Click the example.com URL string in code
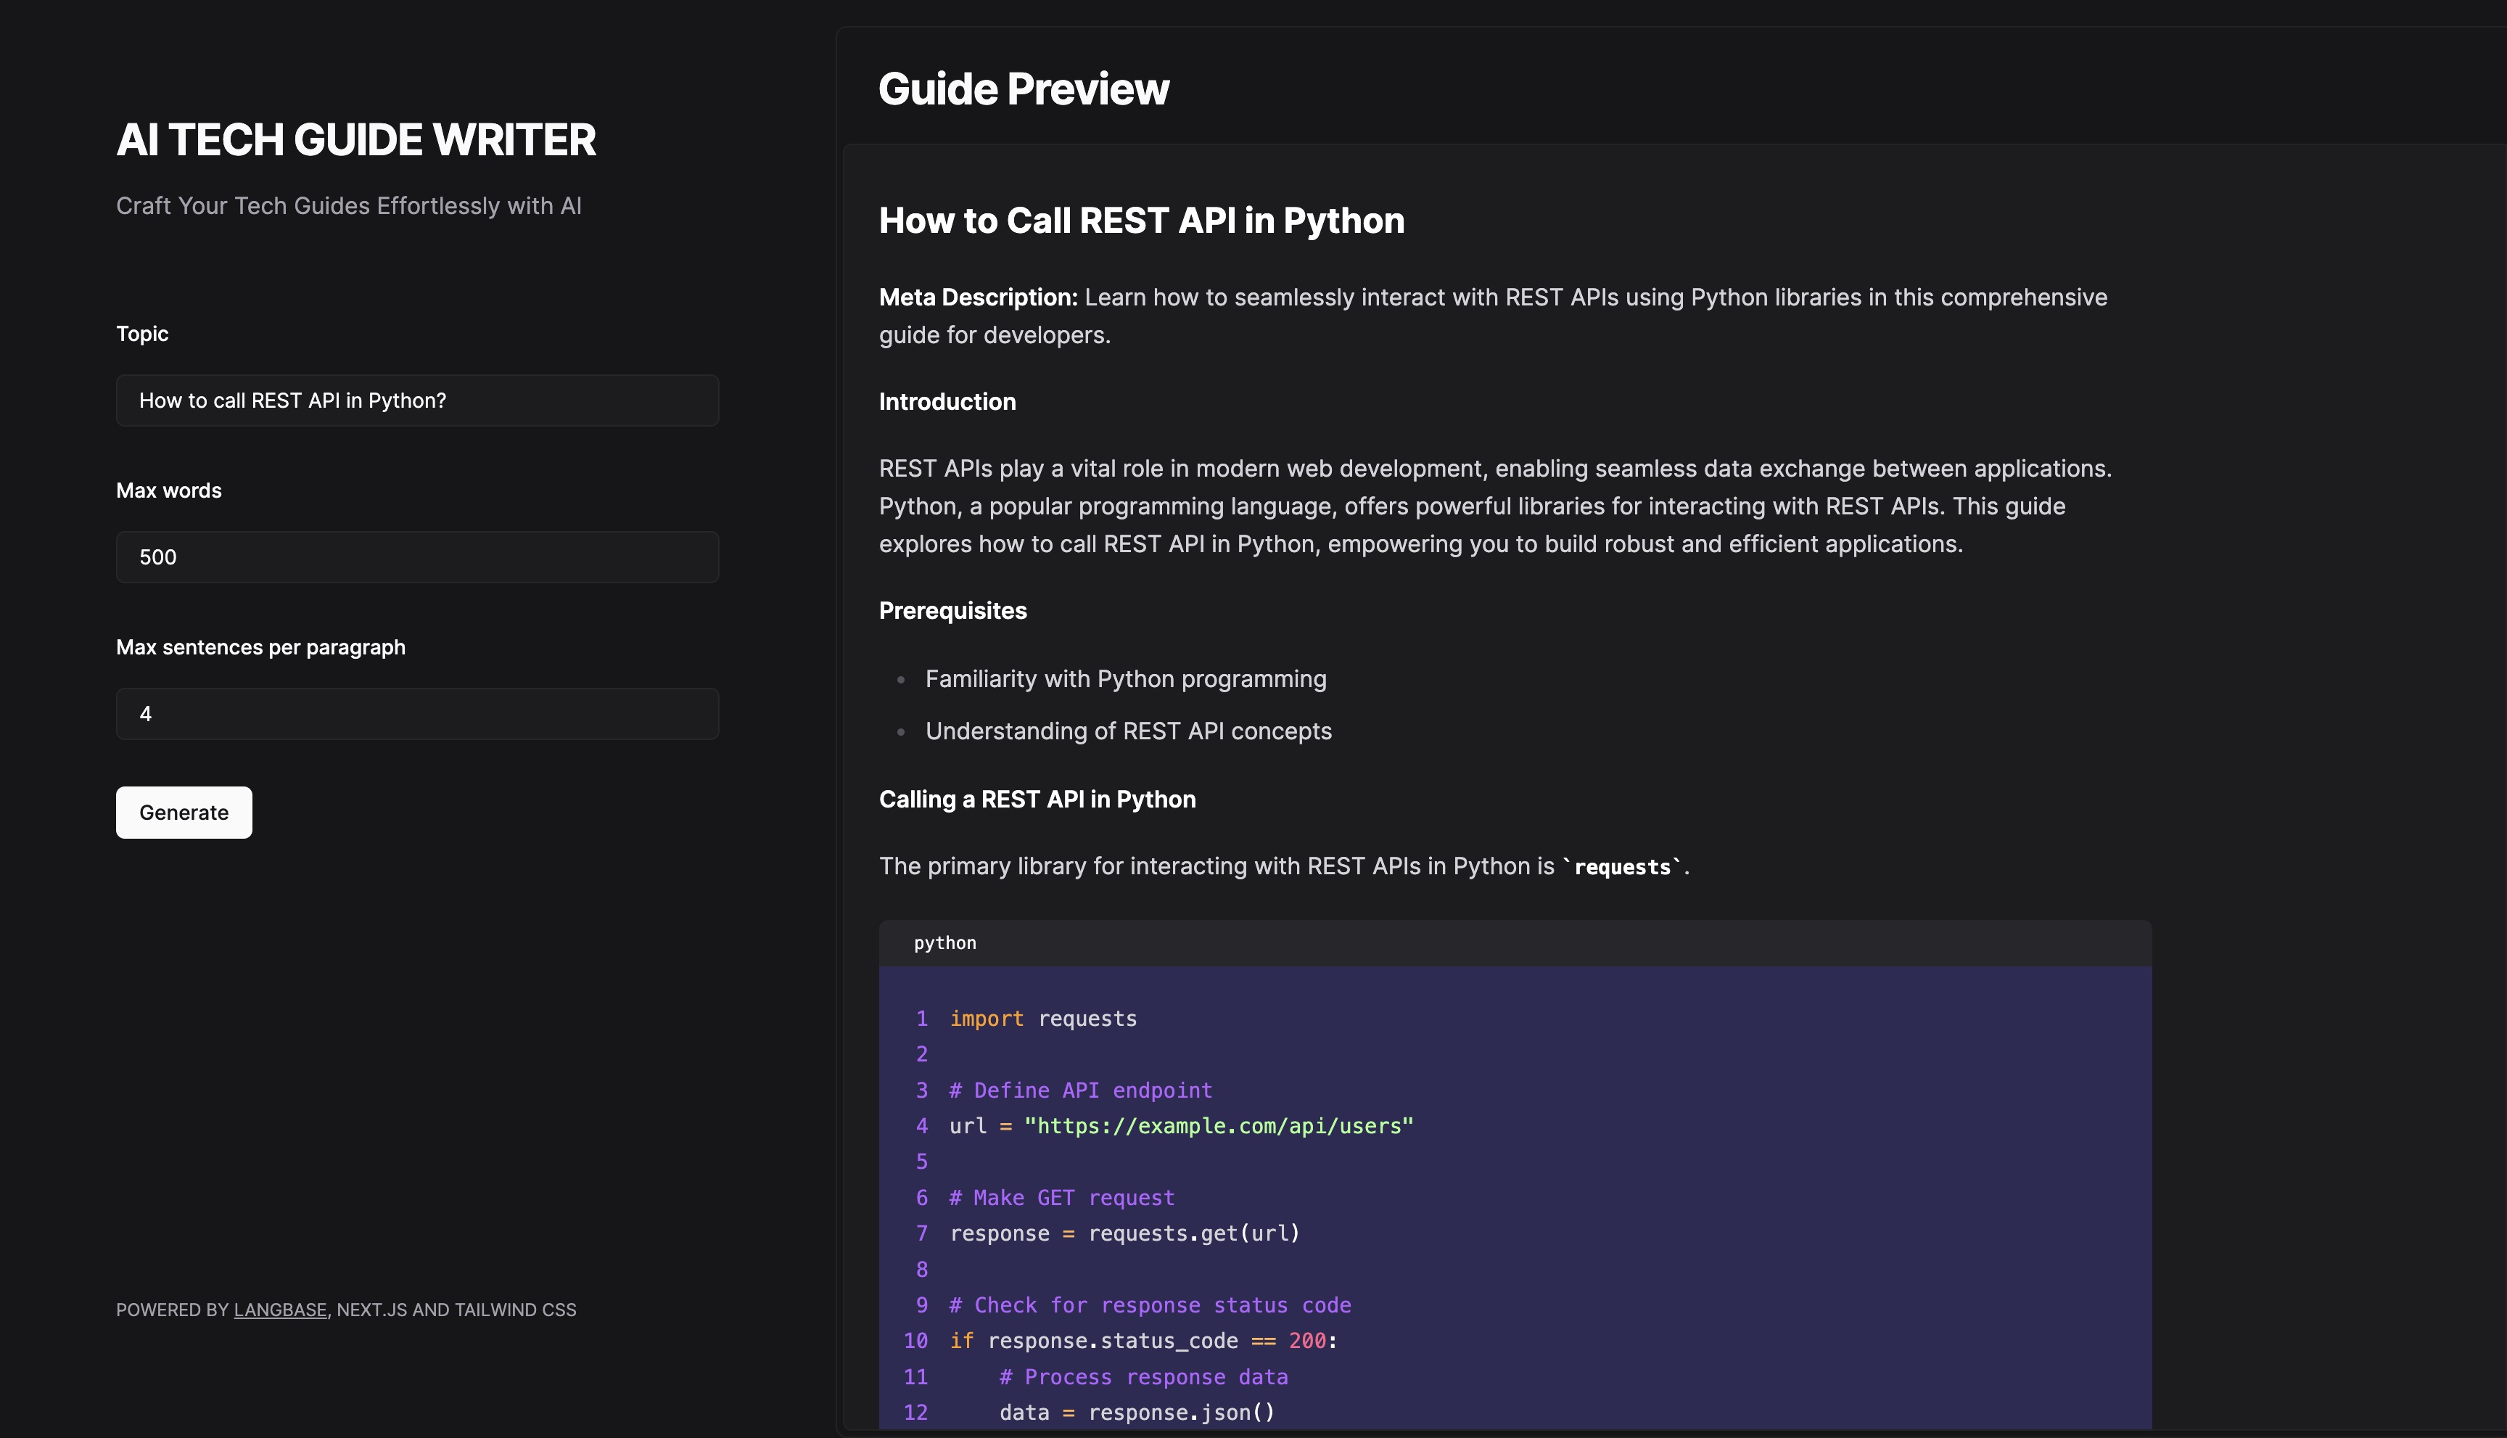2507x1438 pixels. click(1217, 1126)
